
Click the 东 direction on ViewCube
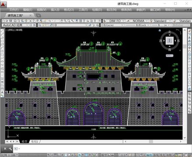178,41
